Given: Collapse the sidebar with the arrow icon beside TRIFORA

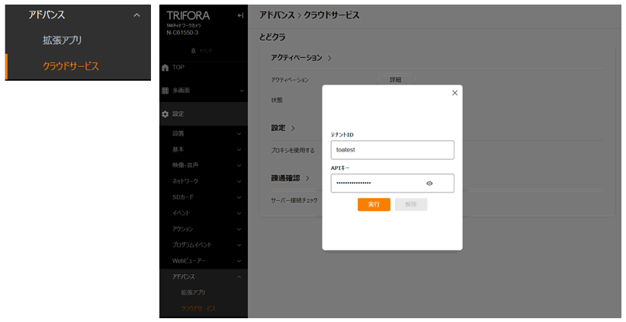Looking at the screenshot, I should [x=240, y=15].
